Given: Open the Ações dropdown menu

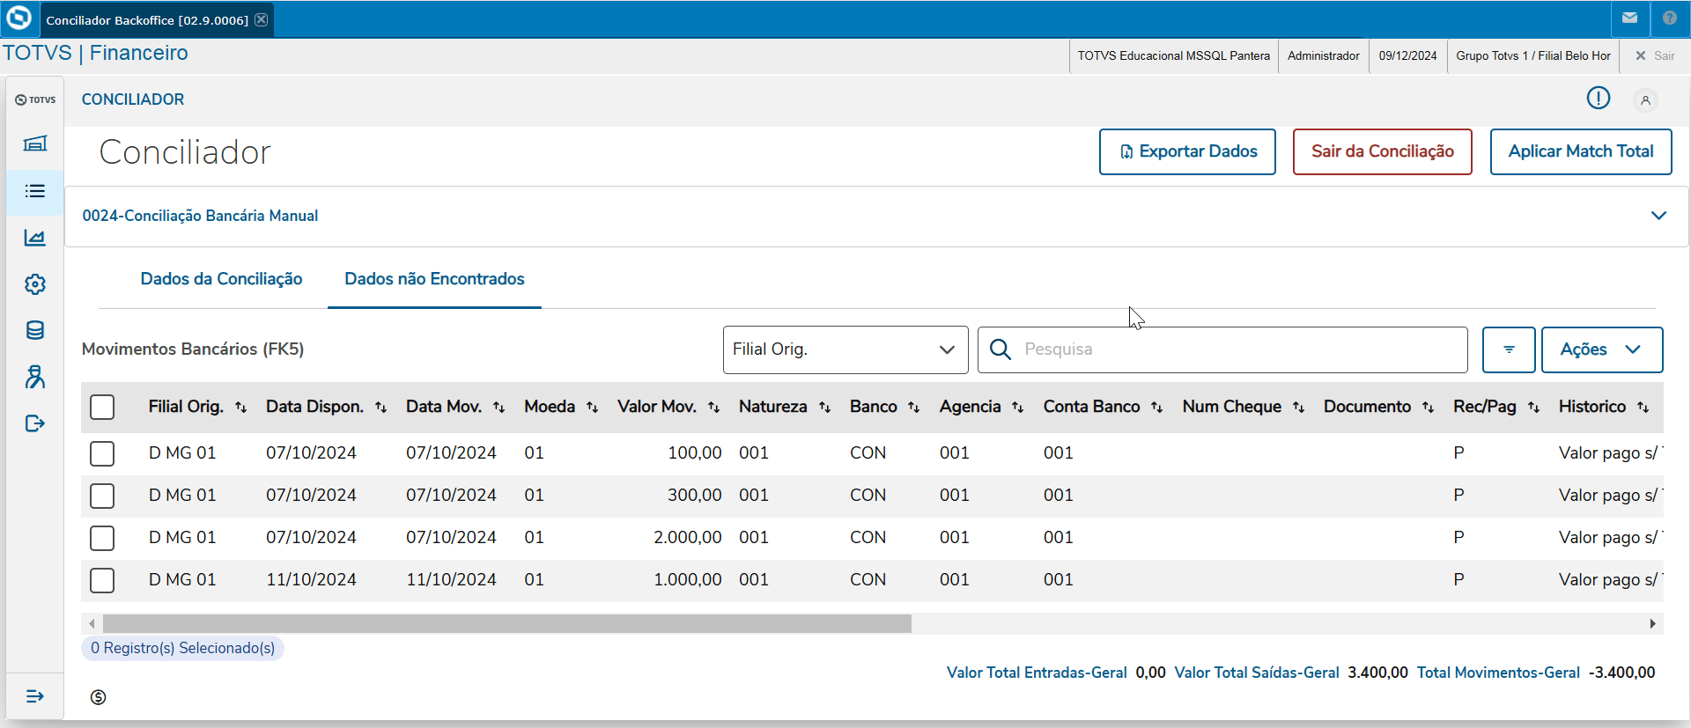Looking at the screenshot, I should [x=1601, y=349].
